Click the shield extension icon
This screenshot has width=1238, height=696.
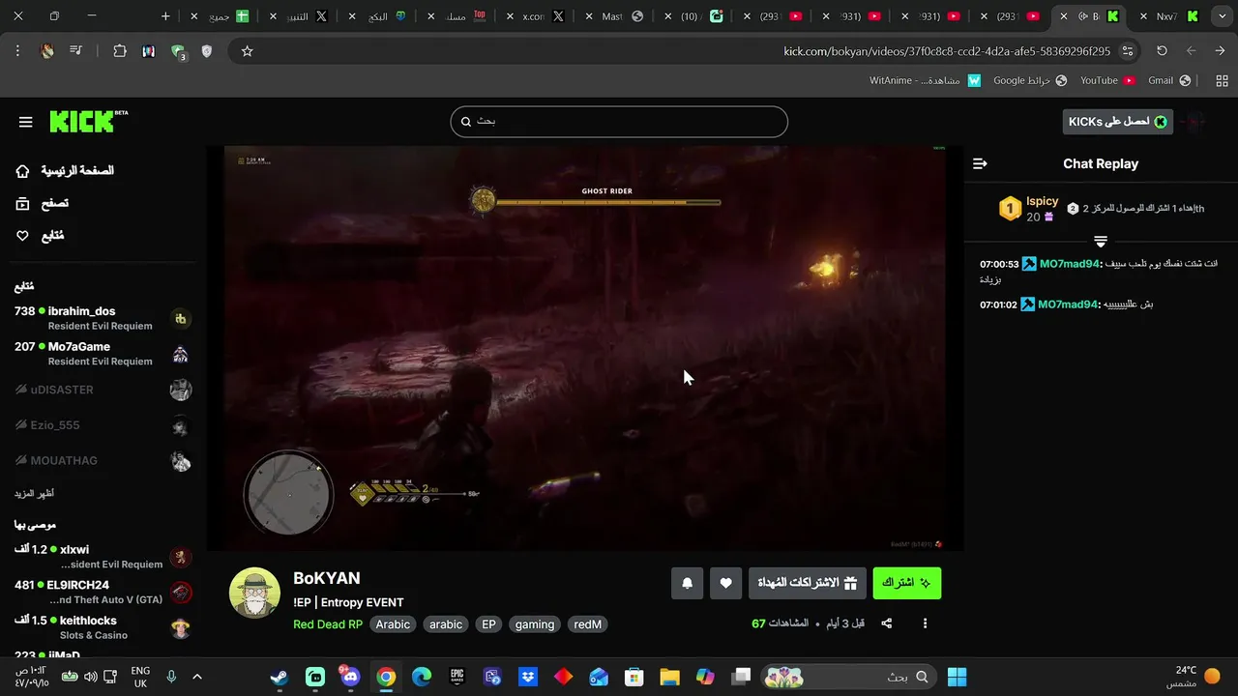point(206,51)
